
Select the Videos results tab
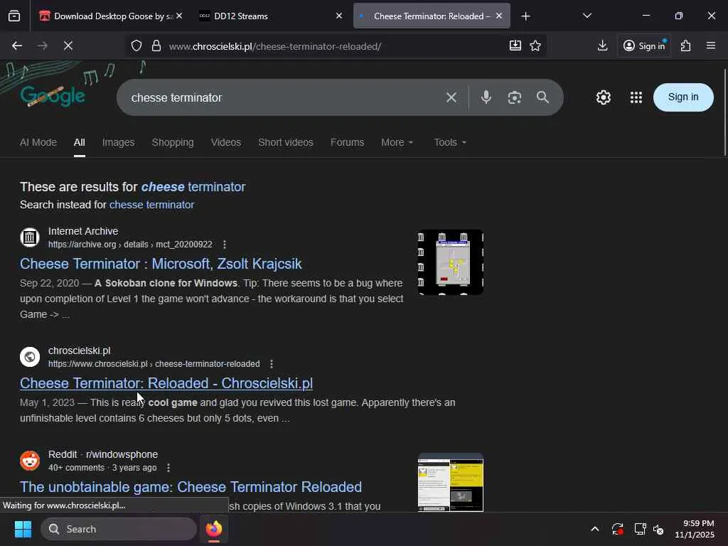225,142
